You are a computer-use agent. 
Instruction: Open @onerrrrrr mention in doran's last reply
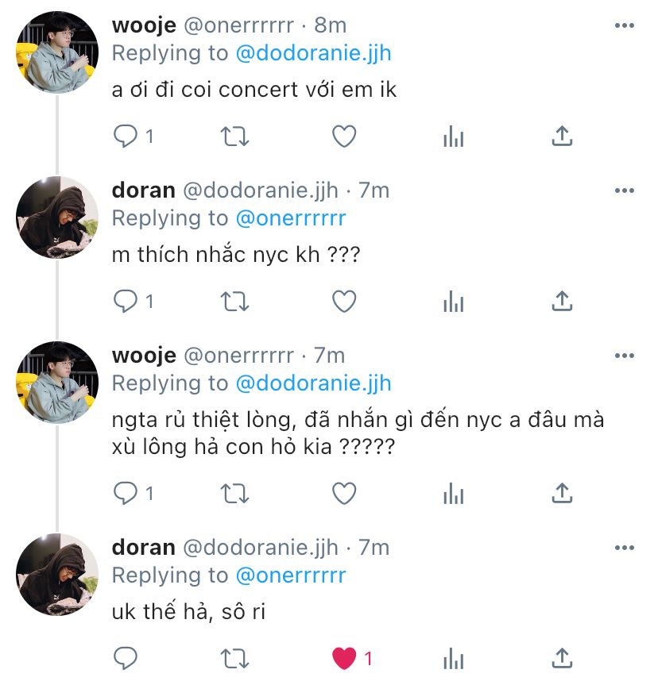291,575
